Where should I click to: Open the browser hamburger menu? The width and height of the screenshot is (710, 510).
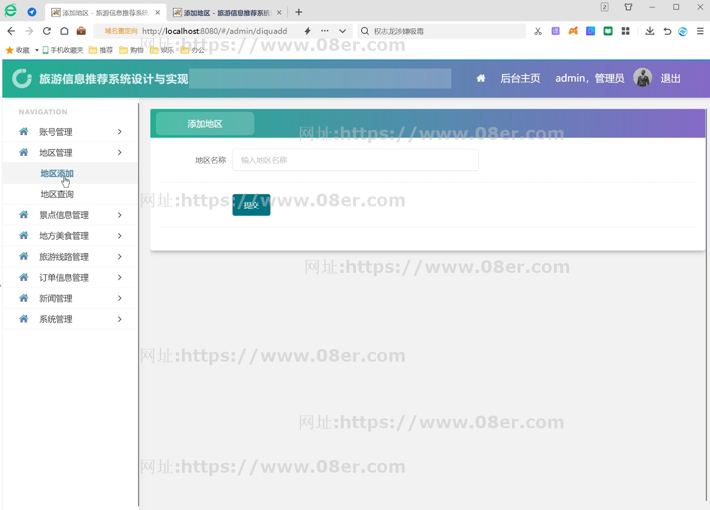(x=700, y=31)
